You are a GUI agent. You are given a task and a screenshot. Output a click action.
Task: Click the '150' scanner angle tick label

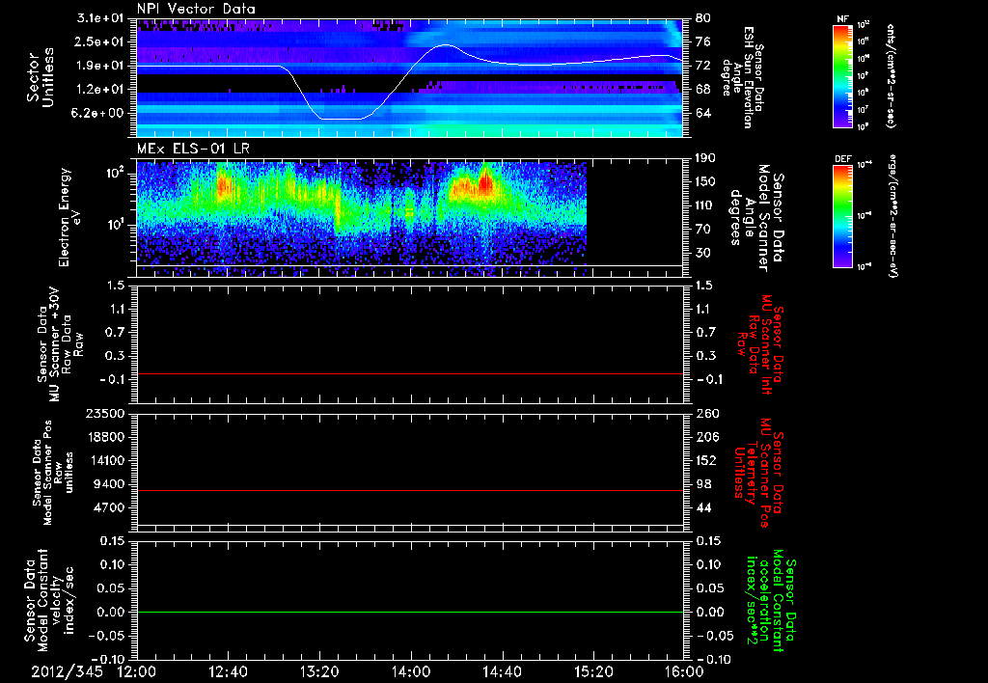coord(707,182)
